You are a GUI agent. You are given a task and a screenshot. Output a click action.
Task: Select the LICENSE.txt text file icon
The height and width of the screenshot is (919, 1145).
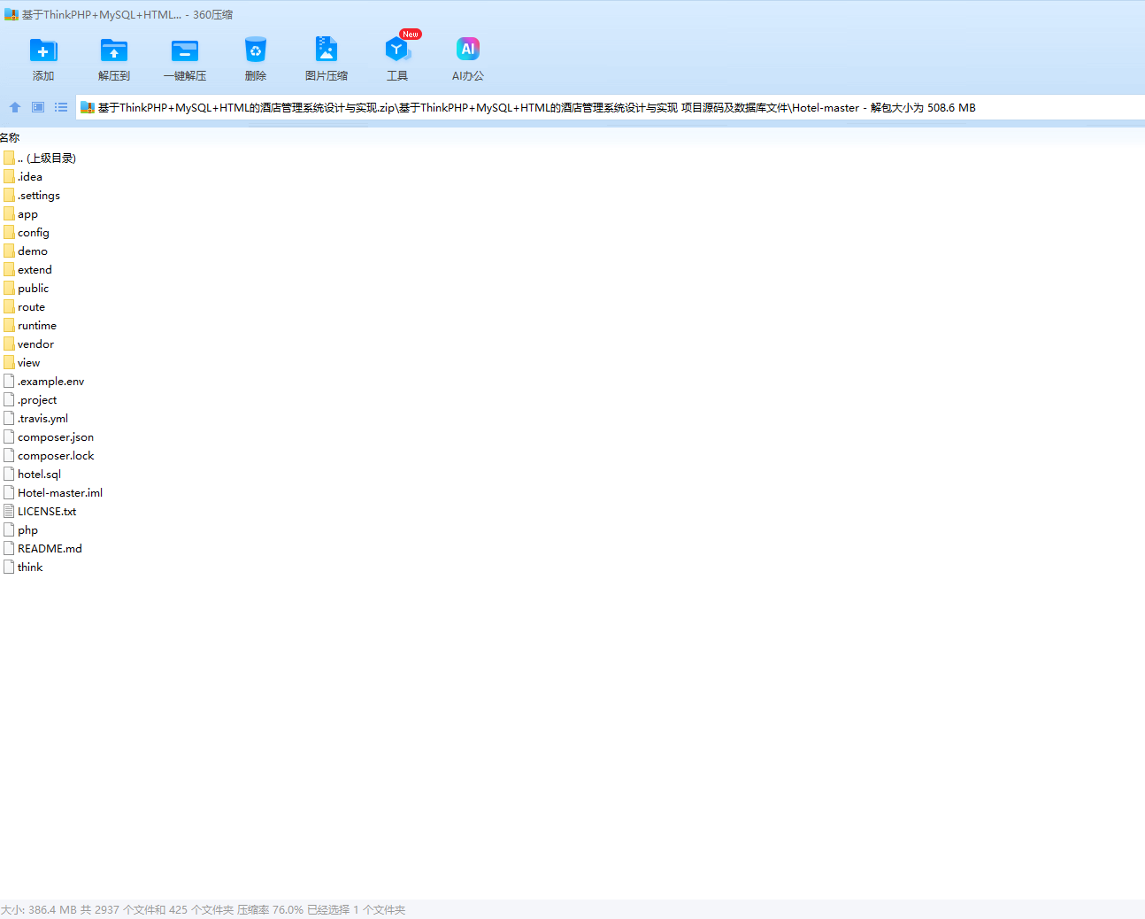9,511
